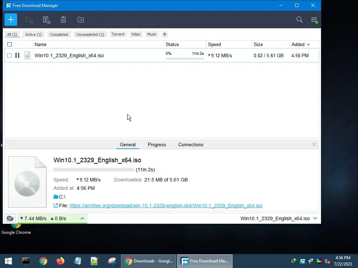Click the blue plus Add download button
The height and width of the screenshot is (268, 358).
11,20
